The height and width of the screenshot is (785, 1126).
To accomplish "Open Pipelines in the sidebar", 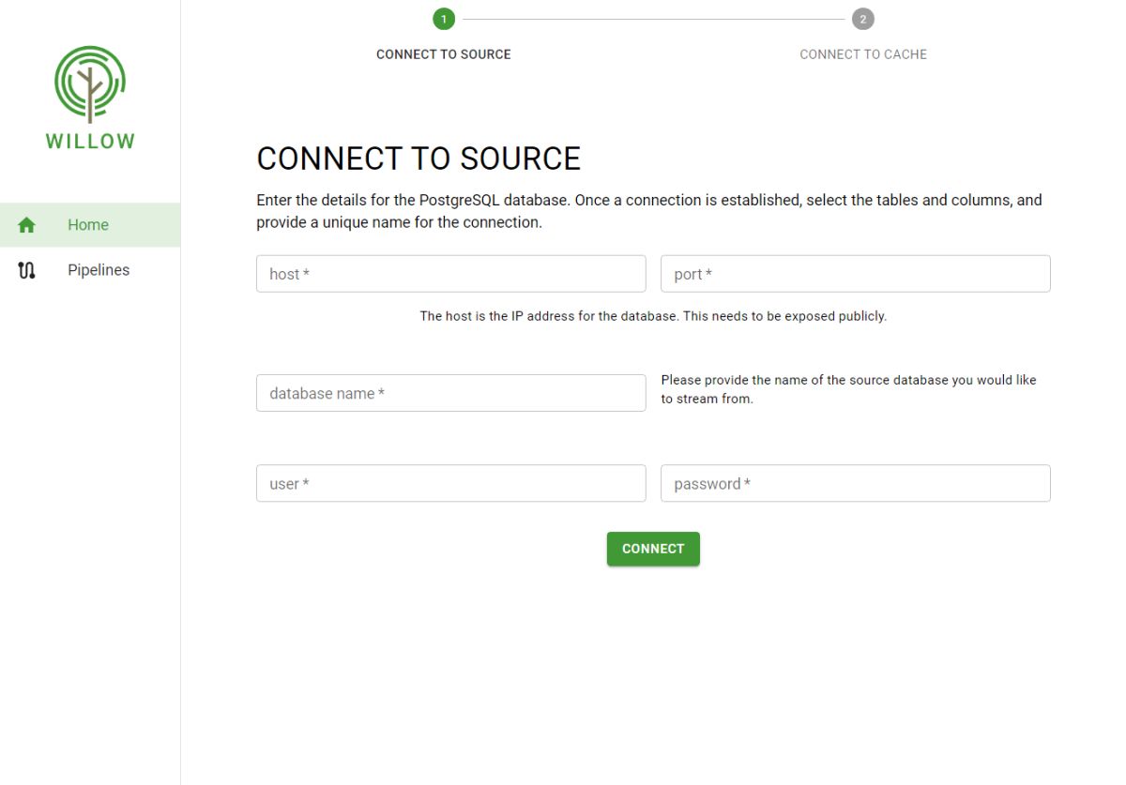I will coord(90,270).
